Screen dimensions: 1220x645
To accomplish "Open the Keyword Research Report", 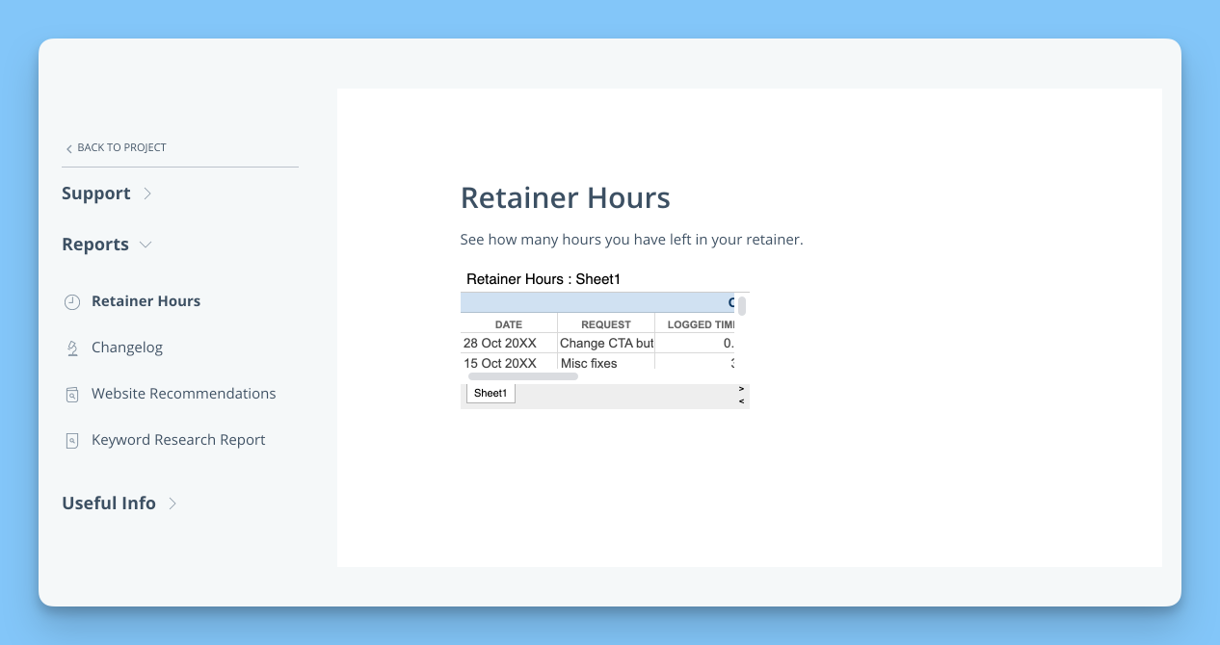I will coord(178,440).
